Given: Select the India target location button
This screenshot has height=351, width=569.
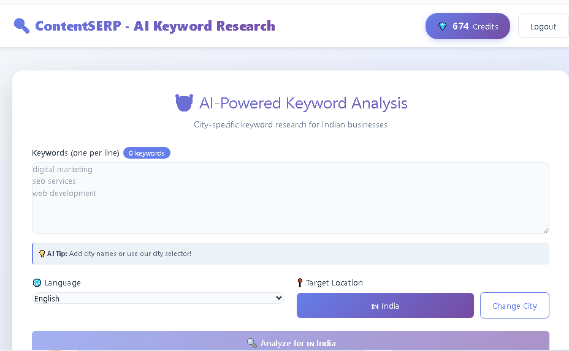Looking at the screenshot, I should pyautogui.click(x=385, y=306).
